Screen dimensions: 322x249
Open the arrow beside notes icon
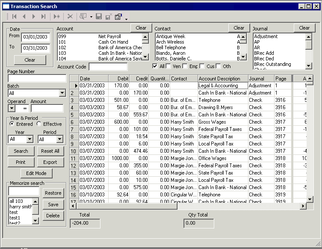pyautogui.click(x=91, y=17)
